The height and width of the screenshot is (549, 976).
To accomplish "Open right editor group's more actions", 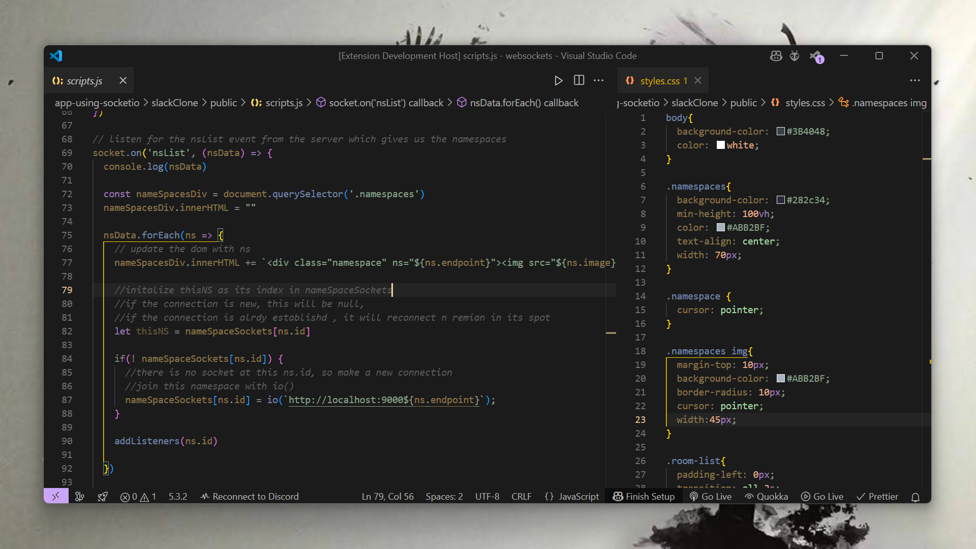I will tap(914, 80).
